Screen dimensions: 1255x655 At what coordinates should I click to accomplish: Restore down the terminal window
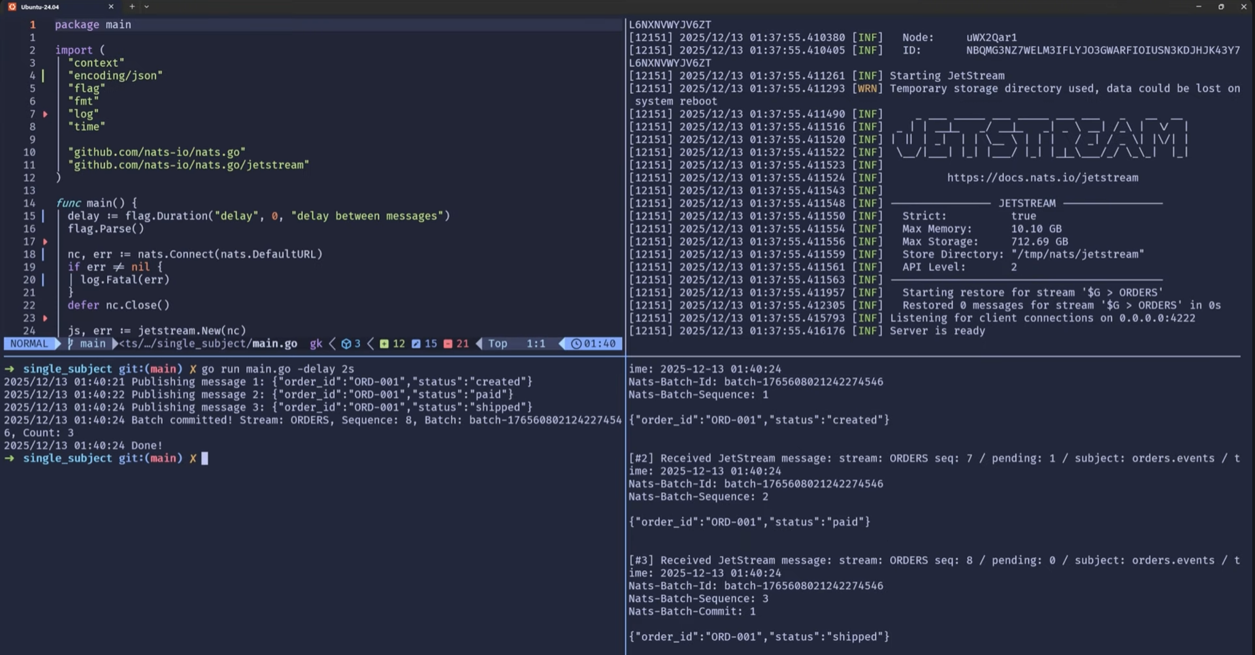click(x=1221, y=7)
